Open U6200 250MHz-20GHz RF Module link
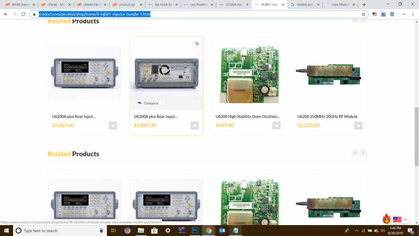This screenshot has height=236, width=419. point(327,117)
